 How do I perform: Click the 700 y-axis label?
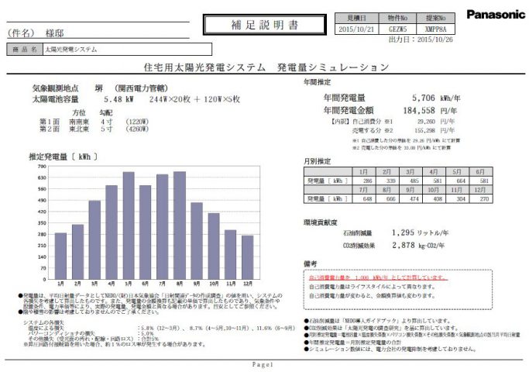(x=42, y=167)
